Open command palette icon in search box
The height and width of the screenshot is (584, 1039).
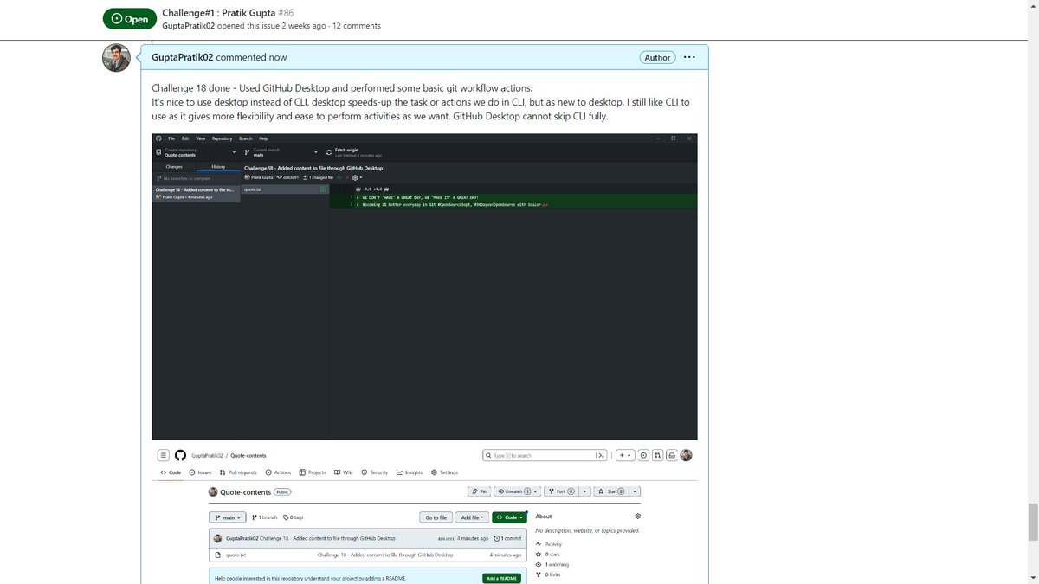[x=600, y=455]
